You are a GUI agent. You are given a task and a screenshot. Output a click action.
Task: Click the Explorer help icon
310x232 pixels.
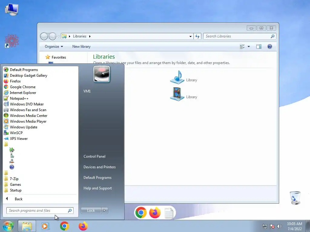point(270,47)
